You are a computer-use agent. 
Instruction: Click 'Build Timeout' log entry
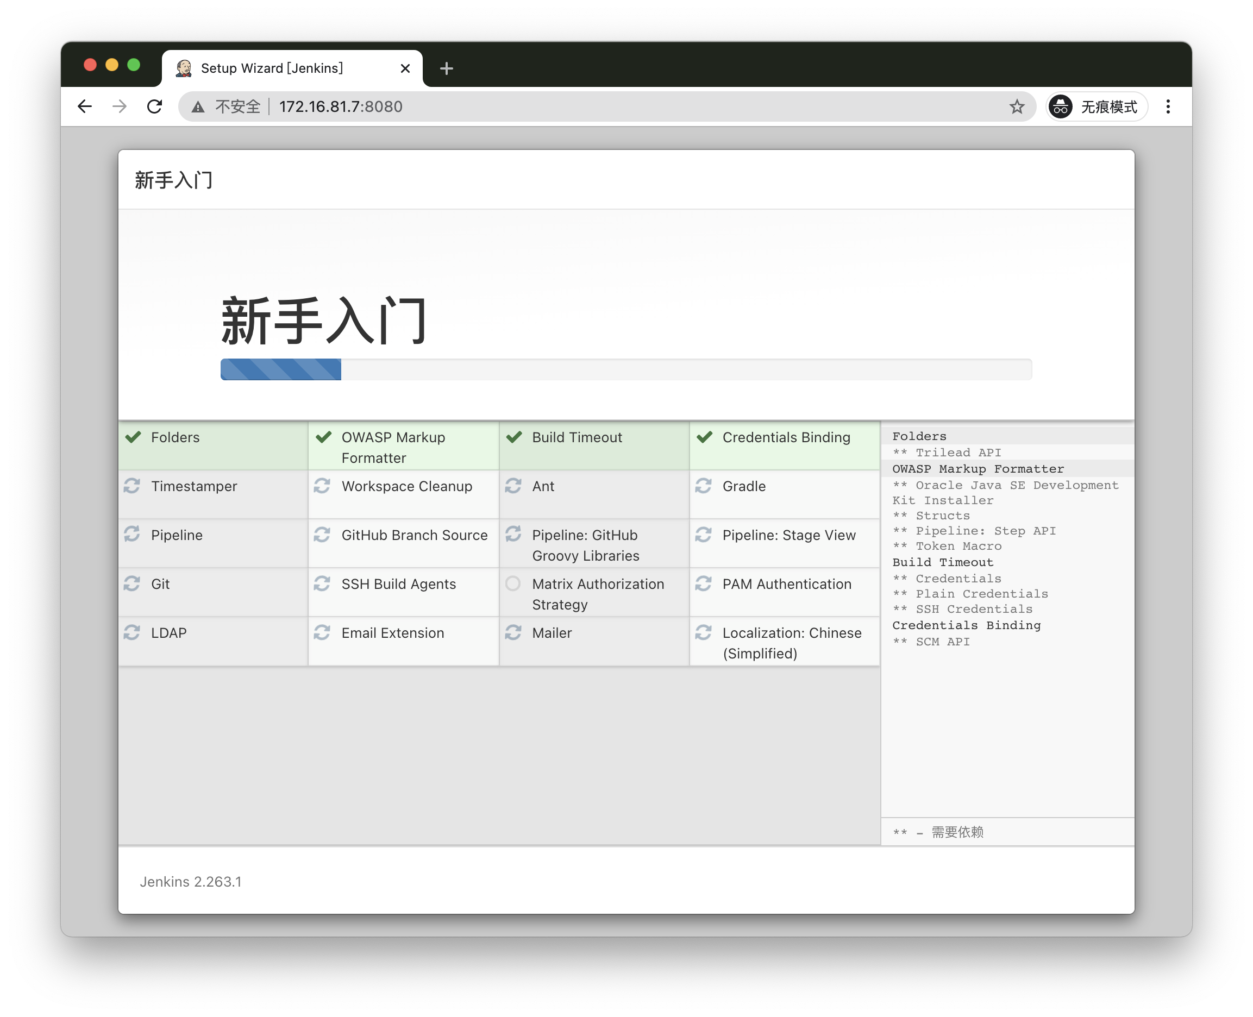943,562
